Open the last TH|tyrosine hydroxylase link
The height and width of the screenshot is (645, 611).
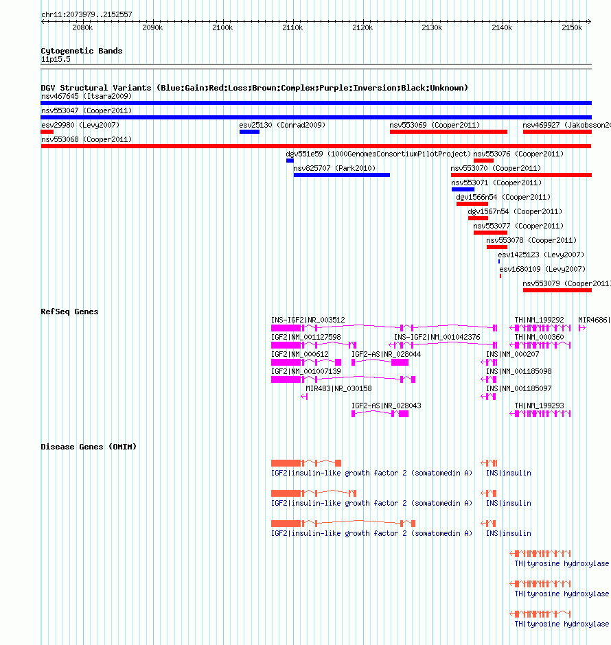coord(562,624)
